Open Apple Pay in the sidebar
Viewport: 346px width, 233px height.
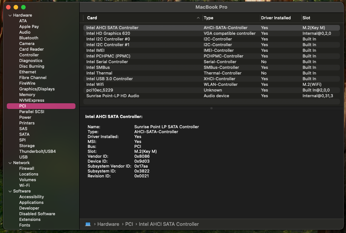click(29, 26)
